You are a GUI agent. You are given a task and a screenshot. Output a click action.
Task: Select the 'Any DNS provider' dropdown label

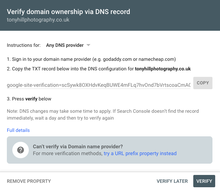(65, 45)
